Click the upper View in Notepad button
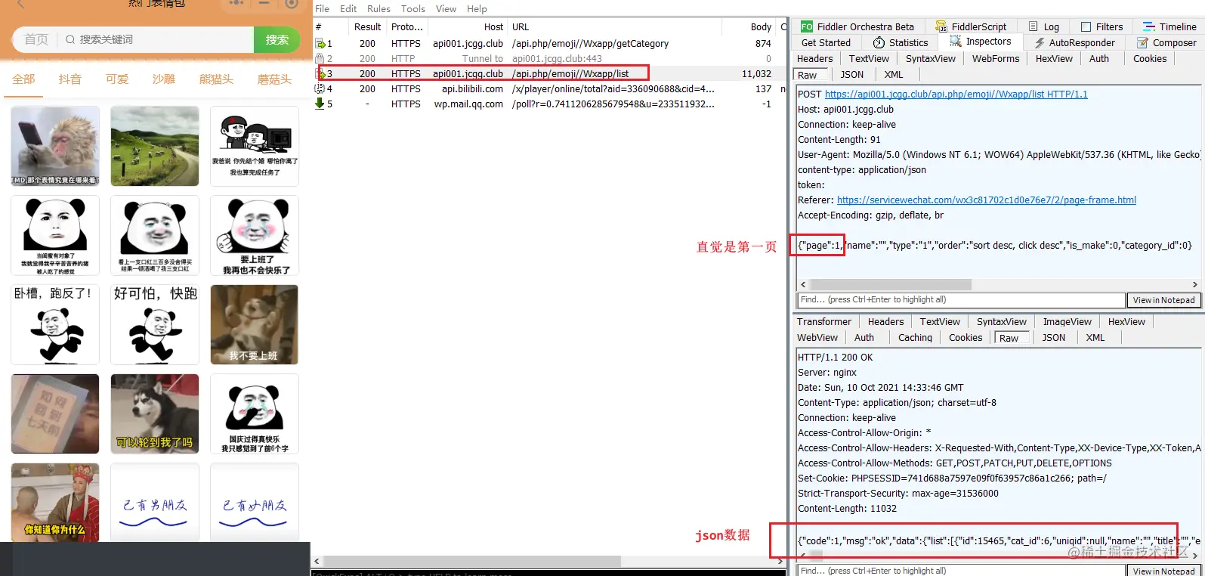This screenshot has width=1205, height=576. click(1163, 300)
